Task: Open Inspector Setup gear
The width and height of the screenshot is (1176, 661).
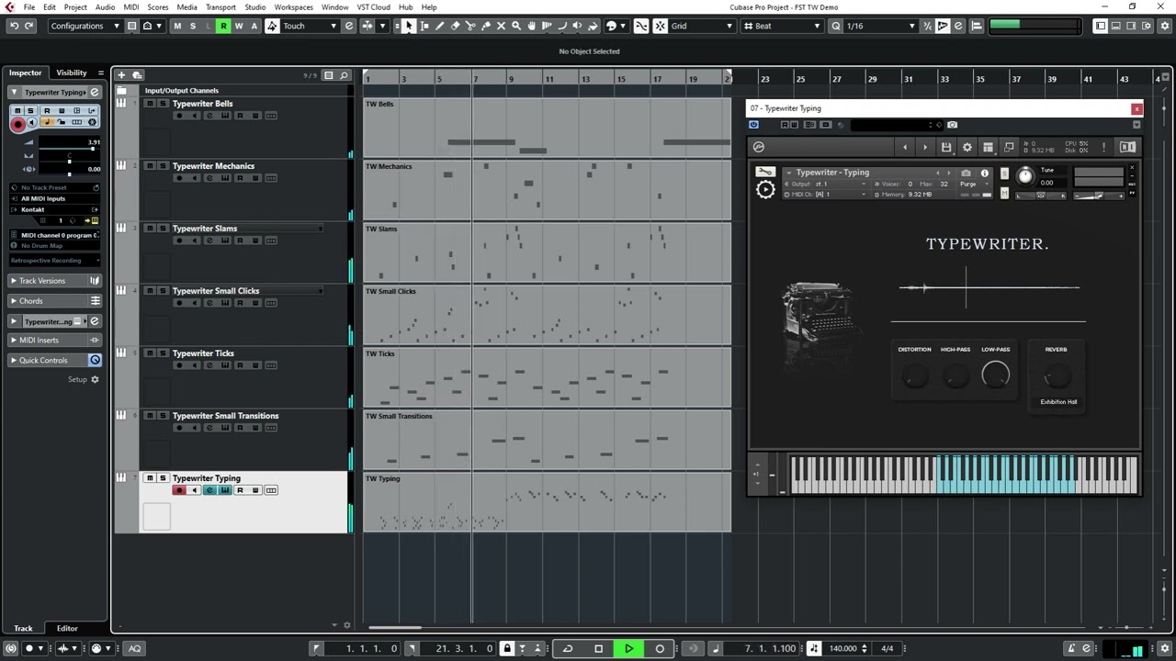Action: tap(95, 379)
